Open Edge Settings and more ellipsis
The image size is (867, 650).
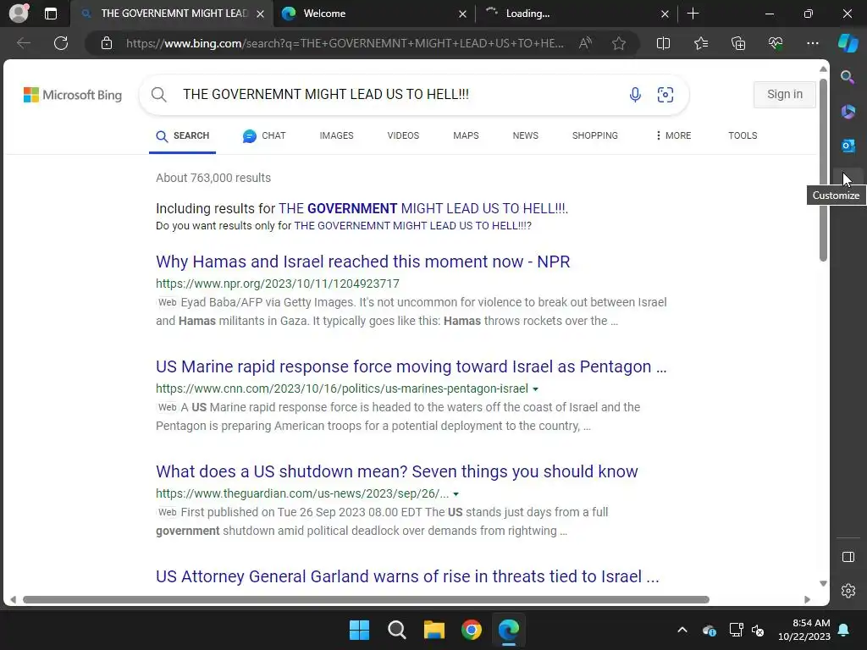click(812, 43)
